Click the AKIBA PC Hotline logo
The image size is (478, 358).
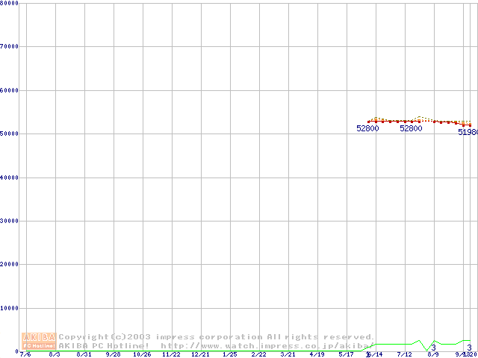[x=40, y=341]
